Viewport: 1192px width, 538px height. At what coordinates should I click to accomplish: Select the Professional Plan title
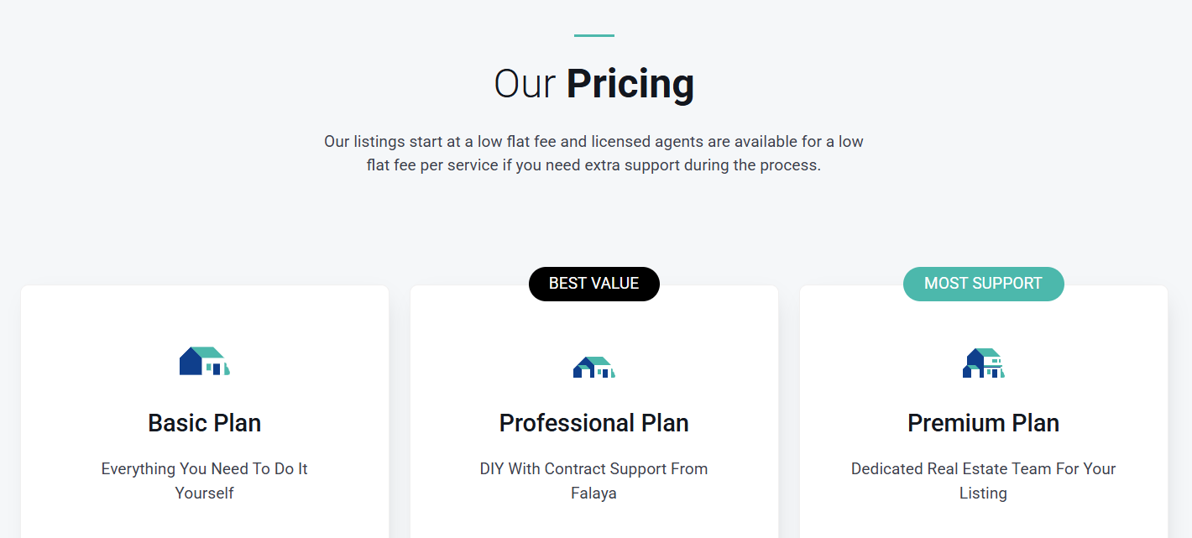pos(593,423)
